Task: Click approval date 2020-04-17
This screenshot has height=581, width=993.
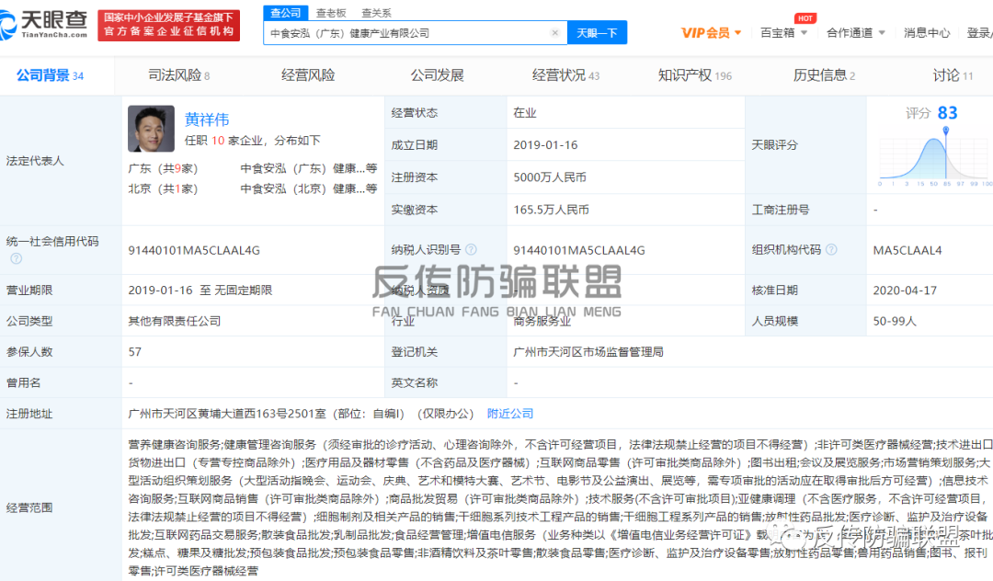Action: 905,290
